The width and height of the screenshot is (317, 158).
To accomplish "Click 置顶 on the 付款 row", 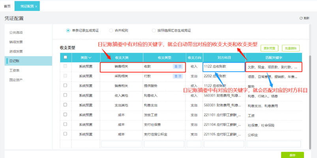I will 178,76.
